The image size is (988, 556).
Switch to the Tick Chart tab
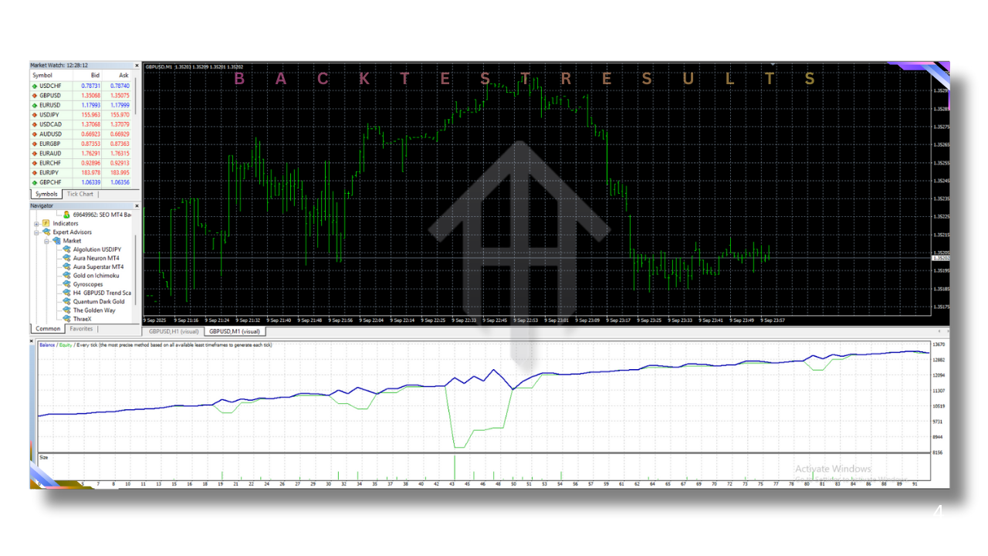pos(80,194)
